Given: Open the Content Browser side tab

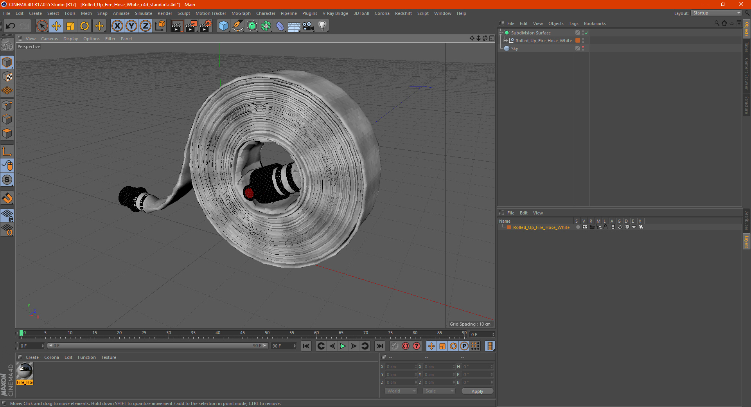Looking at the screenshot, I should tap(747, 74).
